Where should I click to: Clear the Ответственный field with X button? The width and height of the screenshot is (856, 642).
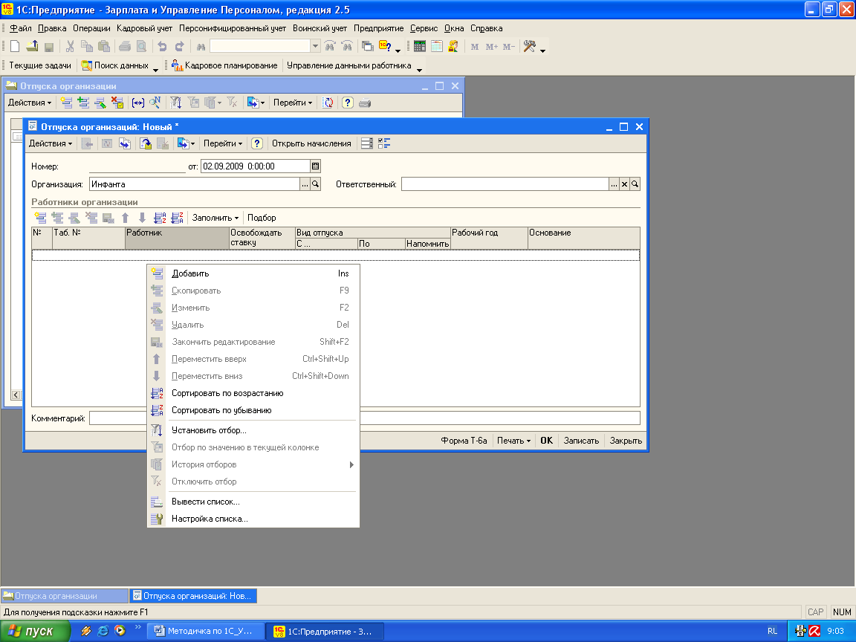624,184
